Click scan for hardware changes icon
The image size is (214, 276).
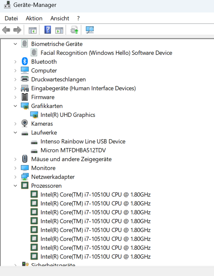click(x=90, y=30)
